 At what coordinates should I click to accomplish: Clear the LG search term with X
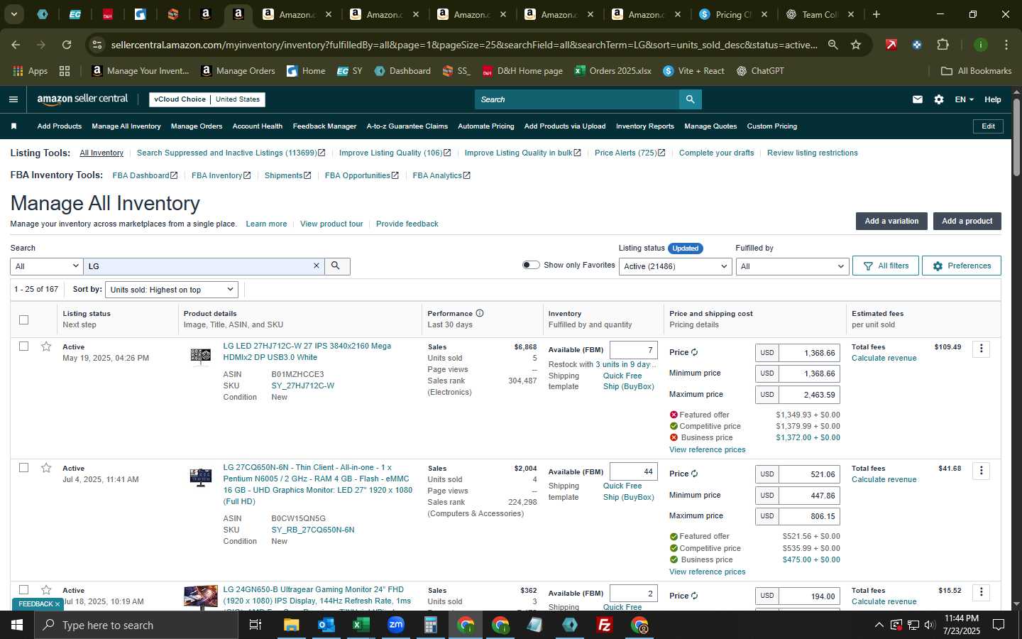coord(317,266)
